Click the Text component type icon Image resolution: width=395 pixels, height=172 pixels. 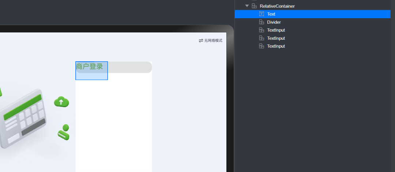coord(262,14)
